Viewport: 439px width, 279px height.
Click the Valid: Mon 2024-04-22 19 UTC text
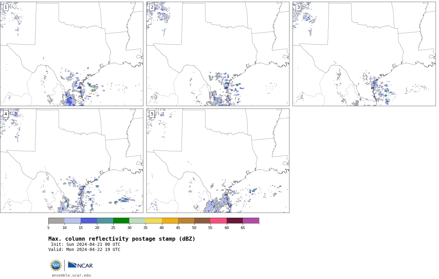click(x=84, y=250)
